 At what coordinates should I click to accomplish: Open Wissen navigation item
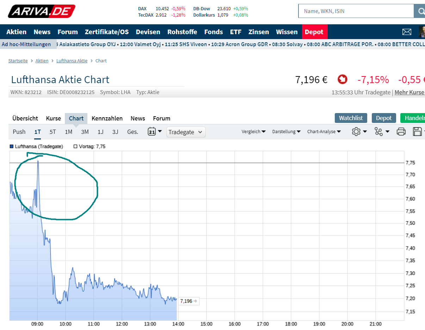point(287,32)
